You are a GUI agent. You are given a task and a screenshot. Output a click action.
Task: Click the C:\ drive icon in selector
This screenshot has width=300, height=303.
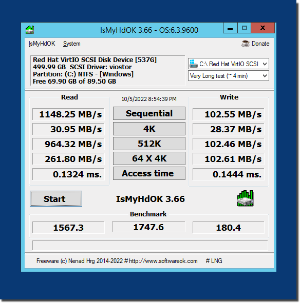click(193, 64)
